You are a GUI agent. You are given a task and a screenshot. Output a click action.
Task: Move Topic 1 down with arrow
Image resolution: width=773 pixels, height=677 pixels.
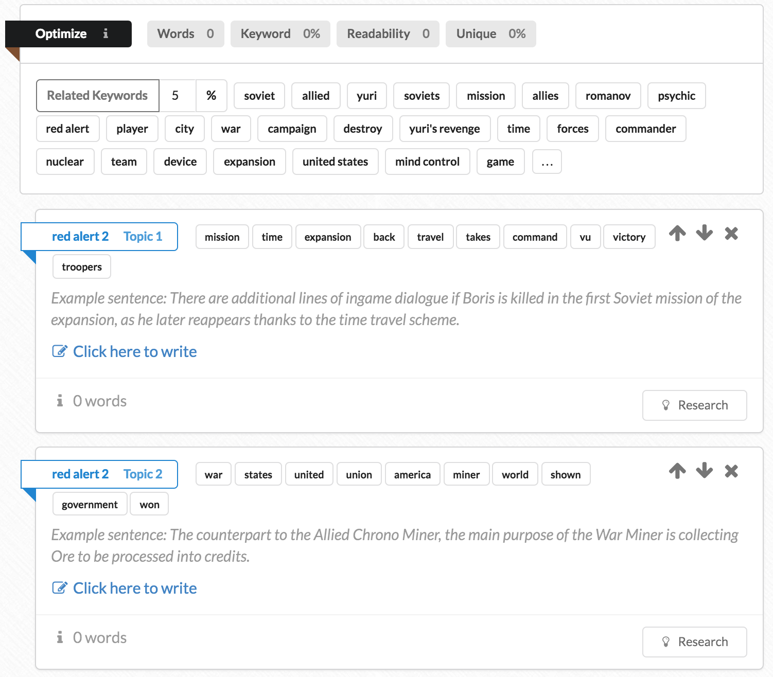705,234
